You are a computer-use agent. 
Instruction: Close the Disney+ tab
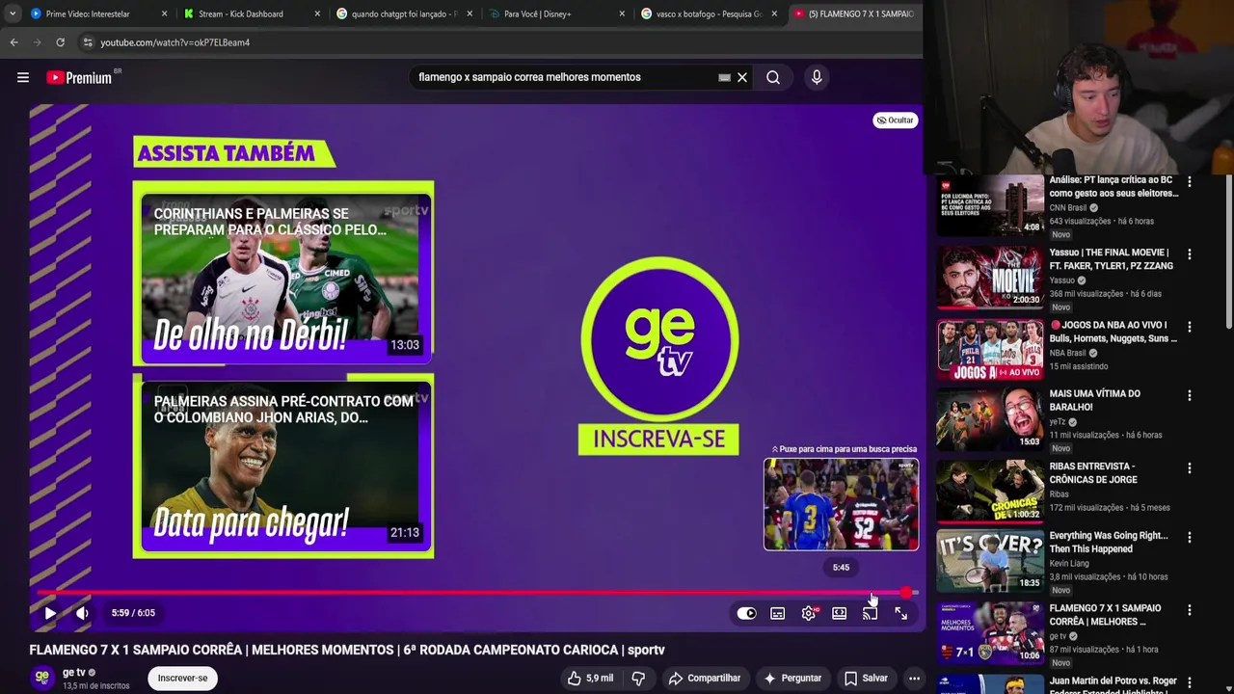tap(622, 13)
